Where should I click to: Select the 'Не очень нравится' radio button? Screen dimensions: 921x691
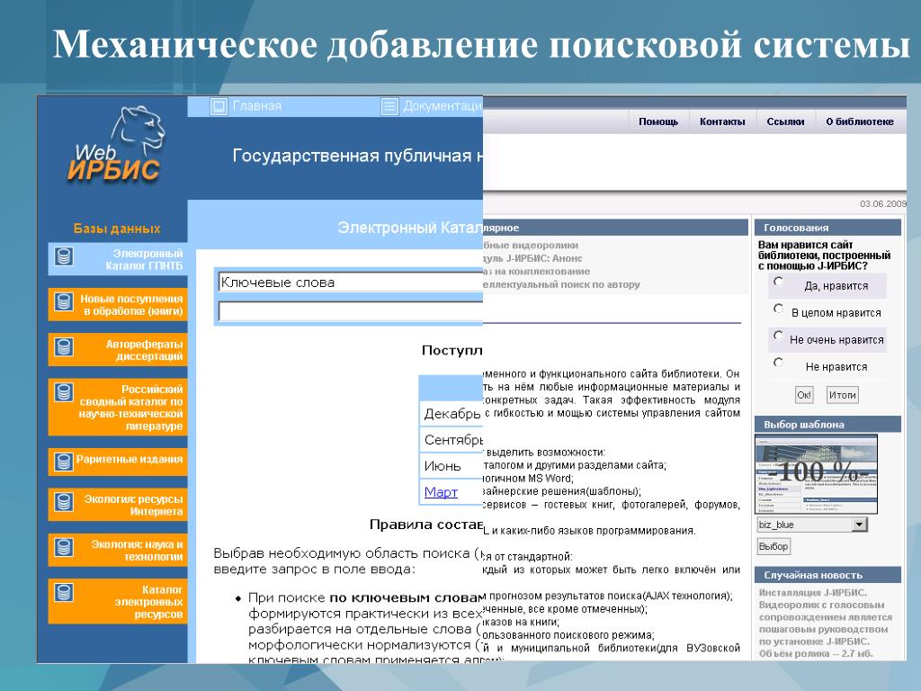pyautogui.click(x=778, y=336)
